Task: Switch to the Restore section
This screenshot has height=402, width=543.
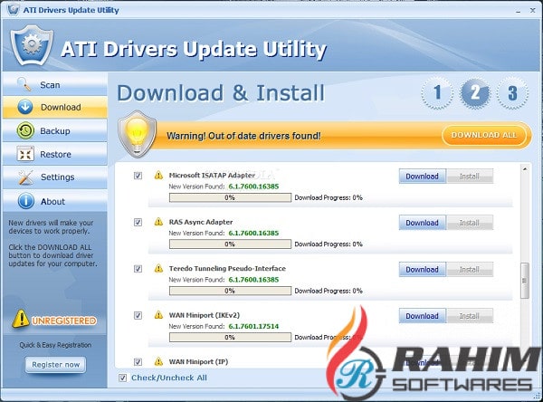Action: click(x=54, y=154)
